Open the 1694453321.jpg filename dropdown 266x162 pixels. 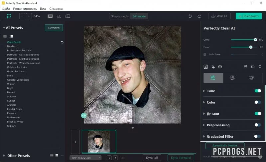[85, 158]
